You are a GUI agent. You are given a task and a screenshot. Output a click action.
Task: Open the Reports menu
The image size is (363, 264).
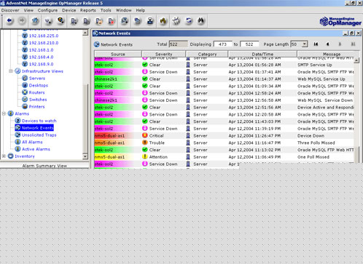point(88,10)
